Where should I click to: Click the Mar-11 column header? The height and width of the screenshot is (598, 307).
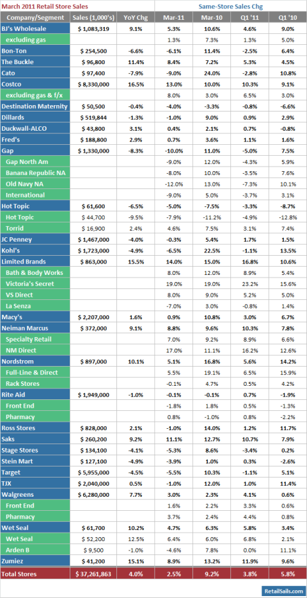click(173, 17)
